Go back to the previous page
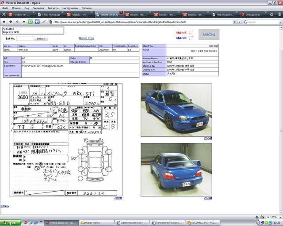This screenshot has height=226, width=283. tap(11, 22)
